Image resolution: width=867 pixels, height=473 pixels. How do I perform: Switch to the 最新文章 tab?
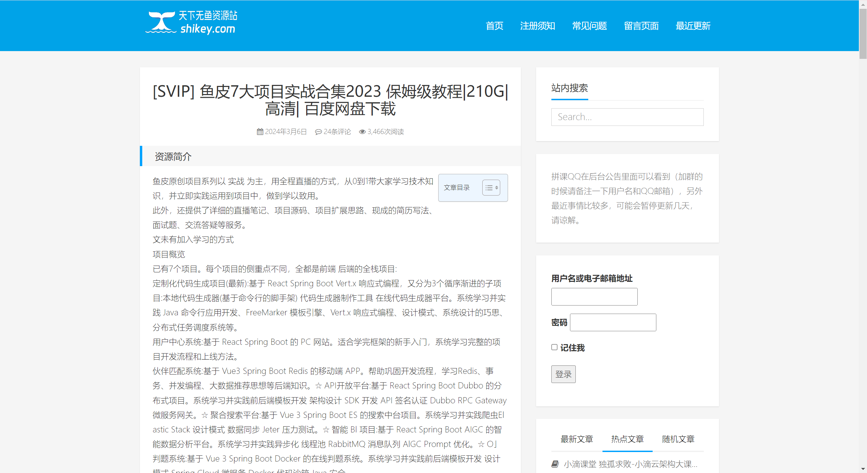coord(576,439)
